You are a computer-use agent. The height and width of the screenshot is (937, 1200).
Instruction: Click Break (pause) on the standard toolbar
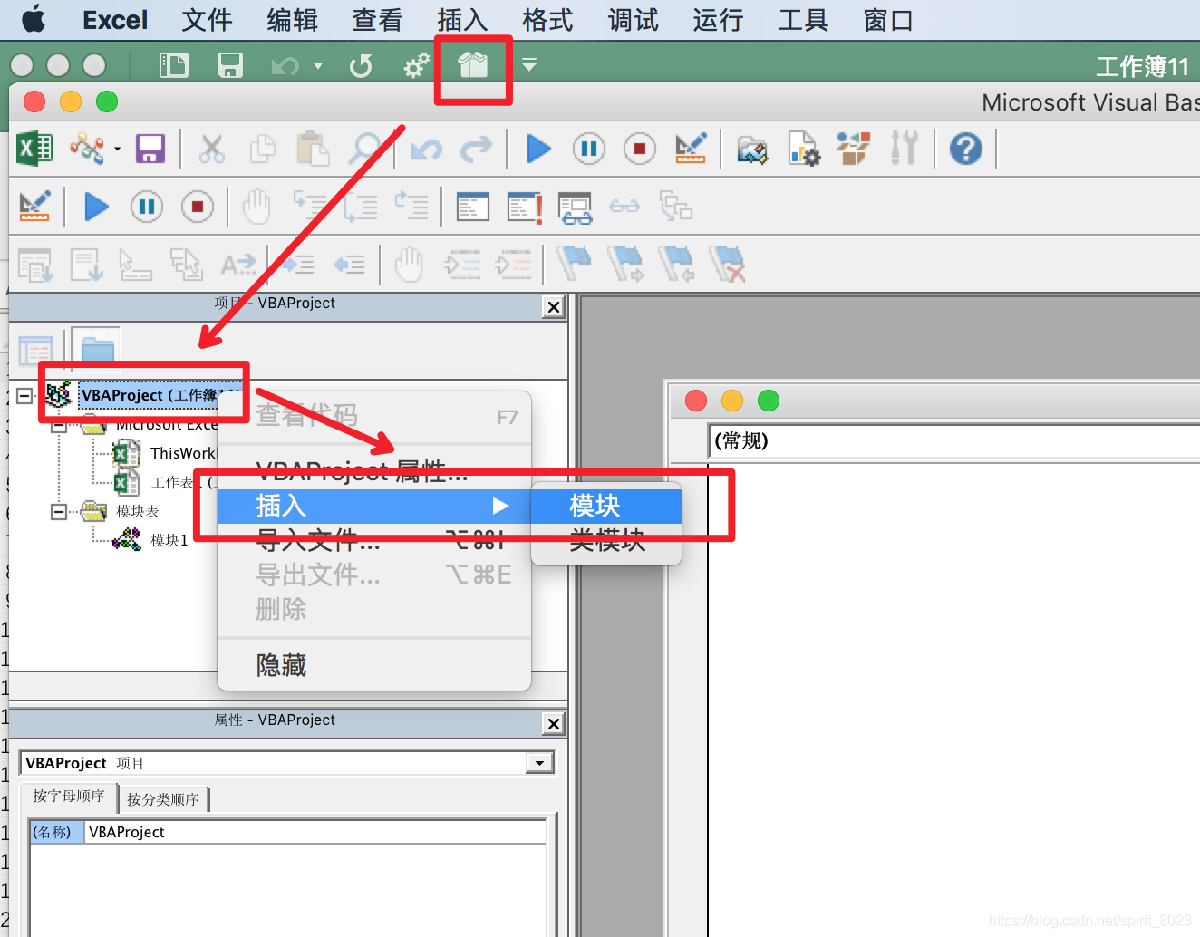[589, 149]
